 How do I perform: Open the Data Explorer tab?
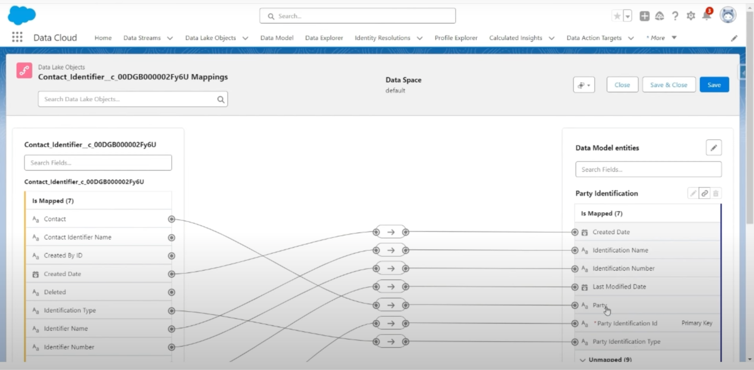(324, 38)
